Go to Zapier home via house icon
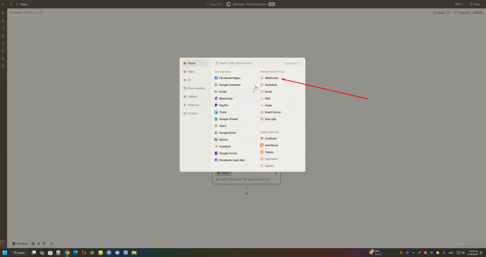The width and height of the screenshot is (486, 257). coord(3,4)
